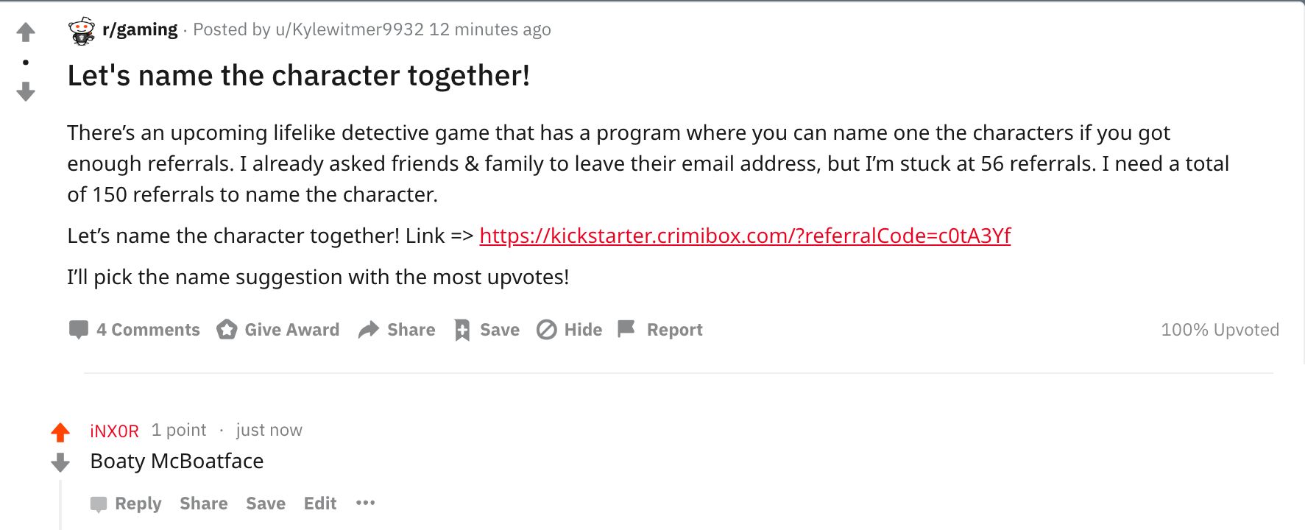The image size is (1305, 530).
Task: Click the Share arrow icon on the post
Action: tap(368, 329)
